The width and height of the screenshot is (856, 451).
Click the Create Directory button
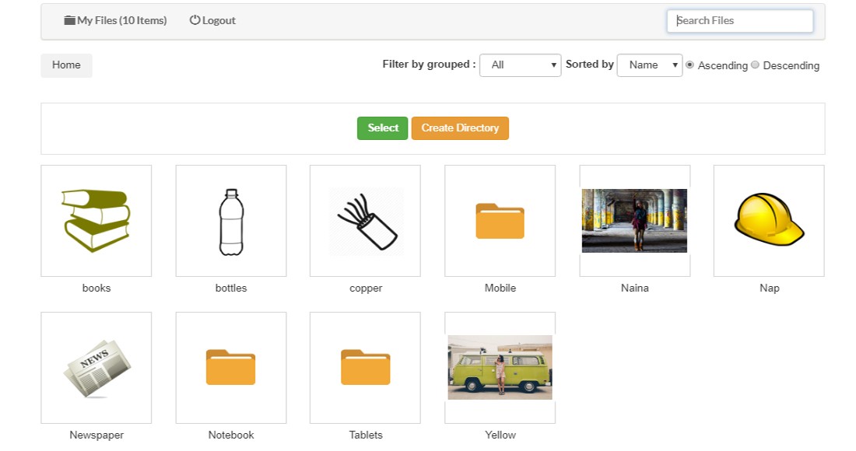[x=460, y=128]
